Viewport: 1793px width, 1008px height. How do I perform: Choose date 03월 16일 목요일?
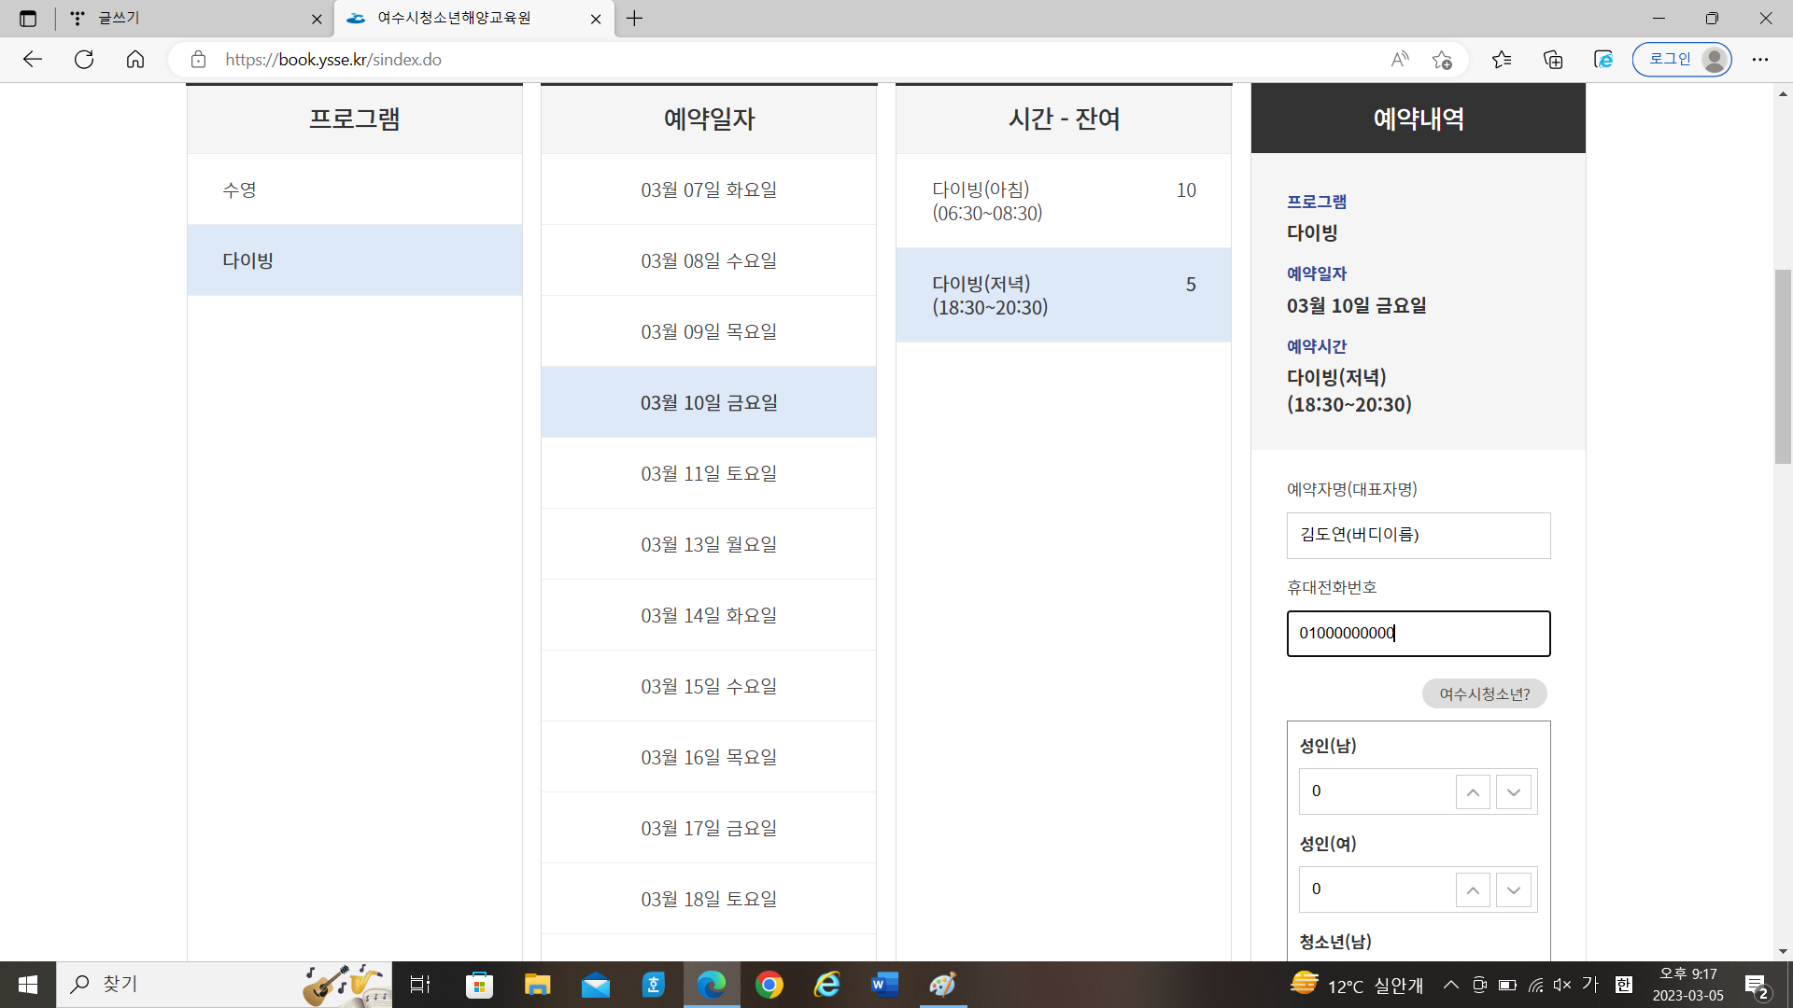[x=709, y=757]
